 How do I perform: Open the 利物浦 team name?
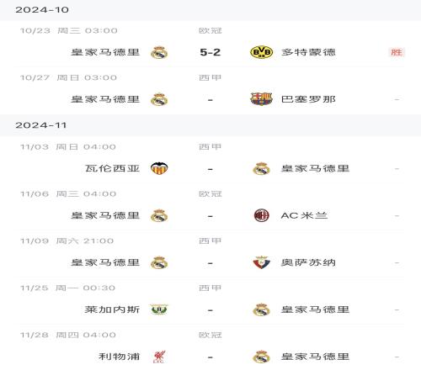[119, 357]
